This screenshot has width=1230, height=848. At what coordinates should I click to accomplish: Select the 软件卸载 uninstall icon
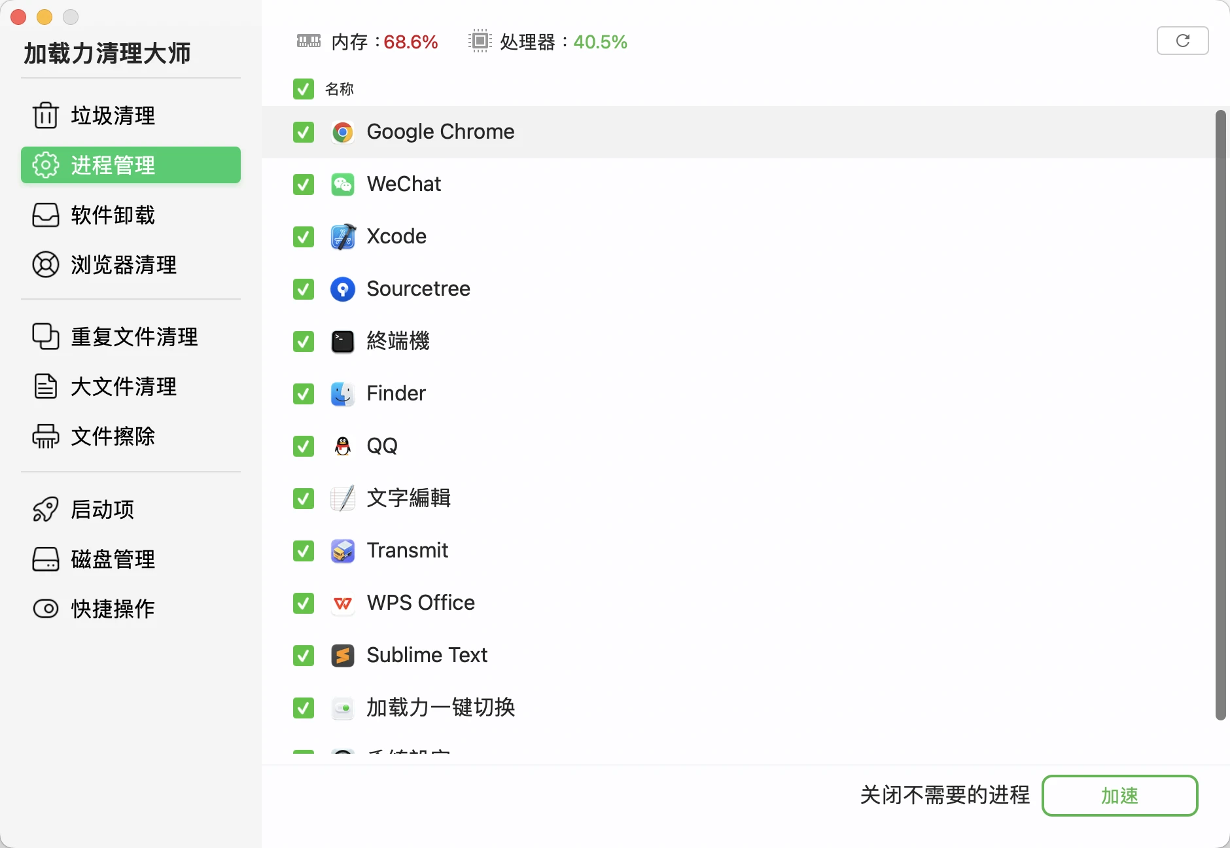click(x=44, y=215)
